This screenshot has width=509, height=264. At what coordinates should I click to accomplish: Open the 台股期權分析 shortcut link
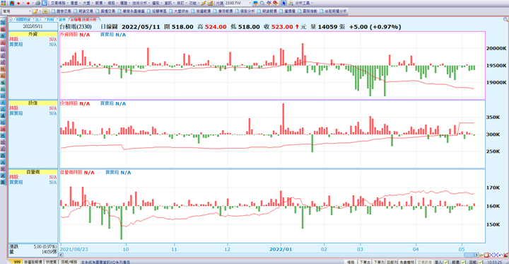[x=333, y=11]
